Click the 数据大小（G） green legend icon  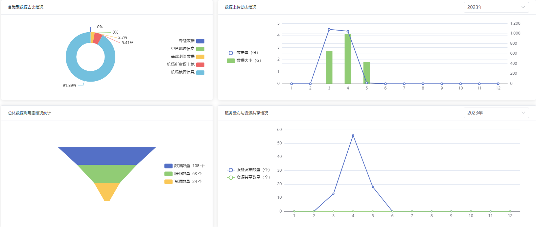coord(231,61)
